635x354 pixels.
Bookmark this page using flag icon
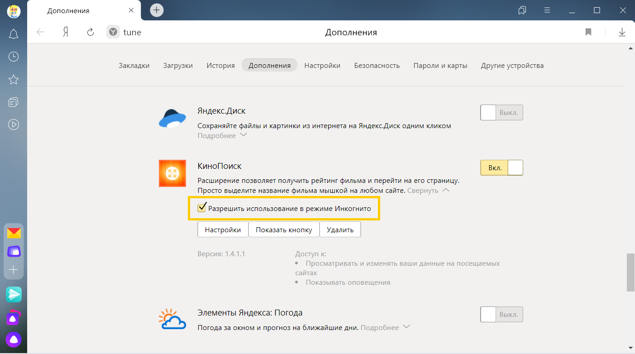tap(588, 32)
